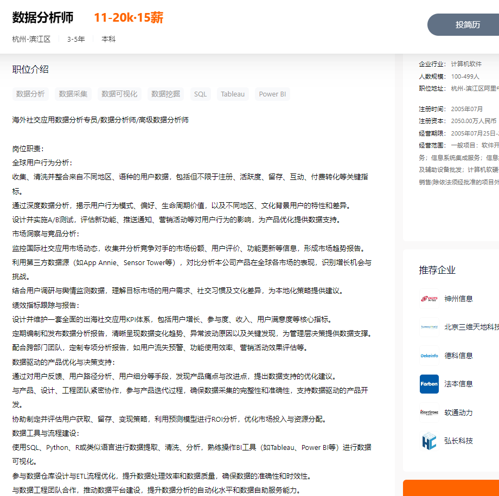
Task: Open the iSoftStone 软通动力 logo
Action: click(x=429, y=413)
